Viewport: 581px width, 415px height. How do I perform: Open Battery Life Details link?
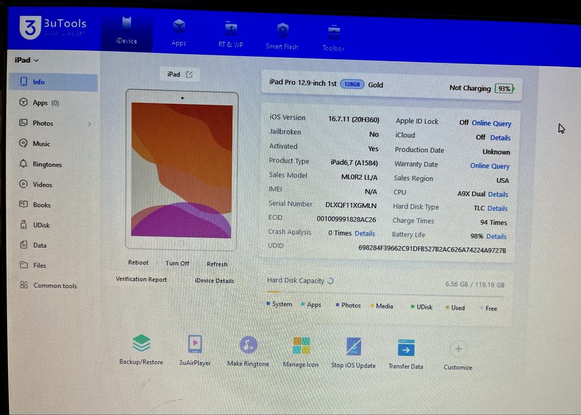tap(496, 237)
